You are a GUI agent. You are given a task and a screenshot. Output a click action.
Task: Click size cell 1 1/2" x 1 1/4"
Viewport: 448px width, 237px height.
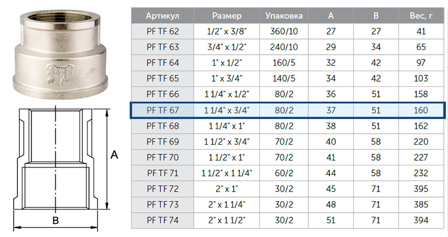click(x=227, y=173)
